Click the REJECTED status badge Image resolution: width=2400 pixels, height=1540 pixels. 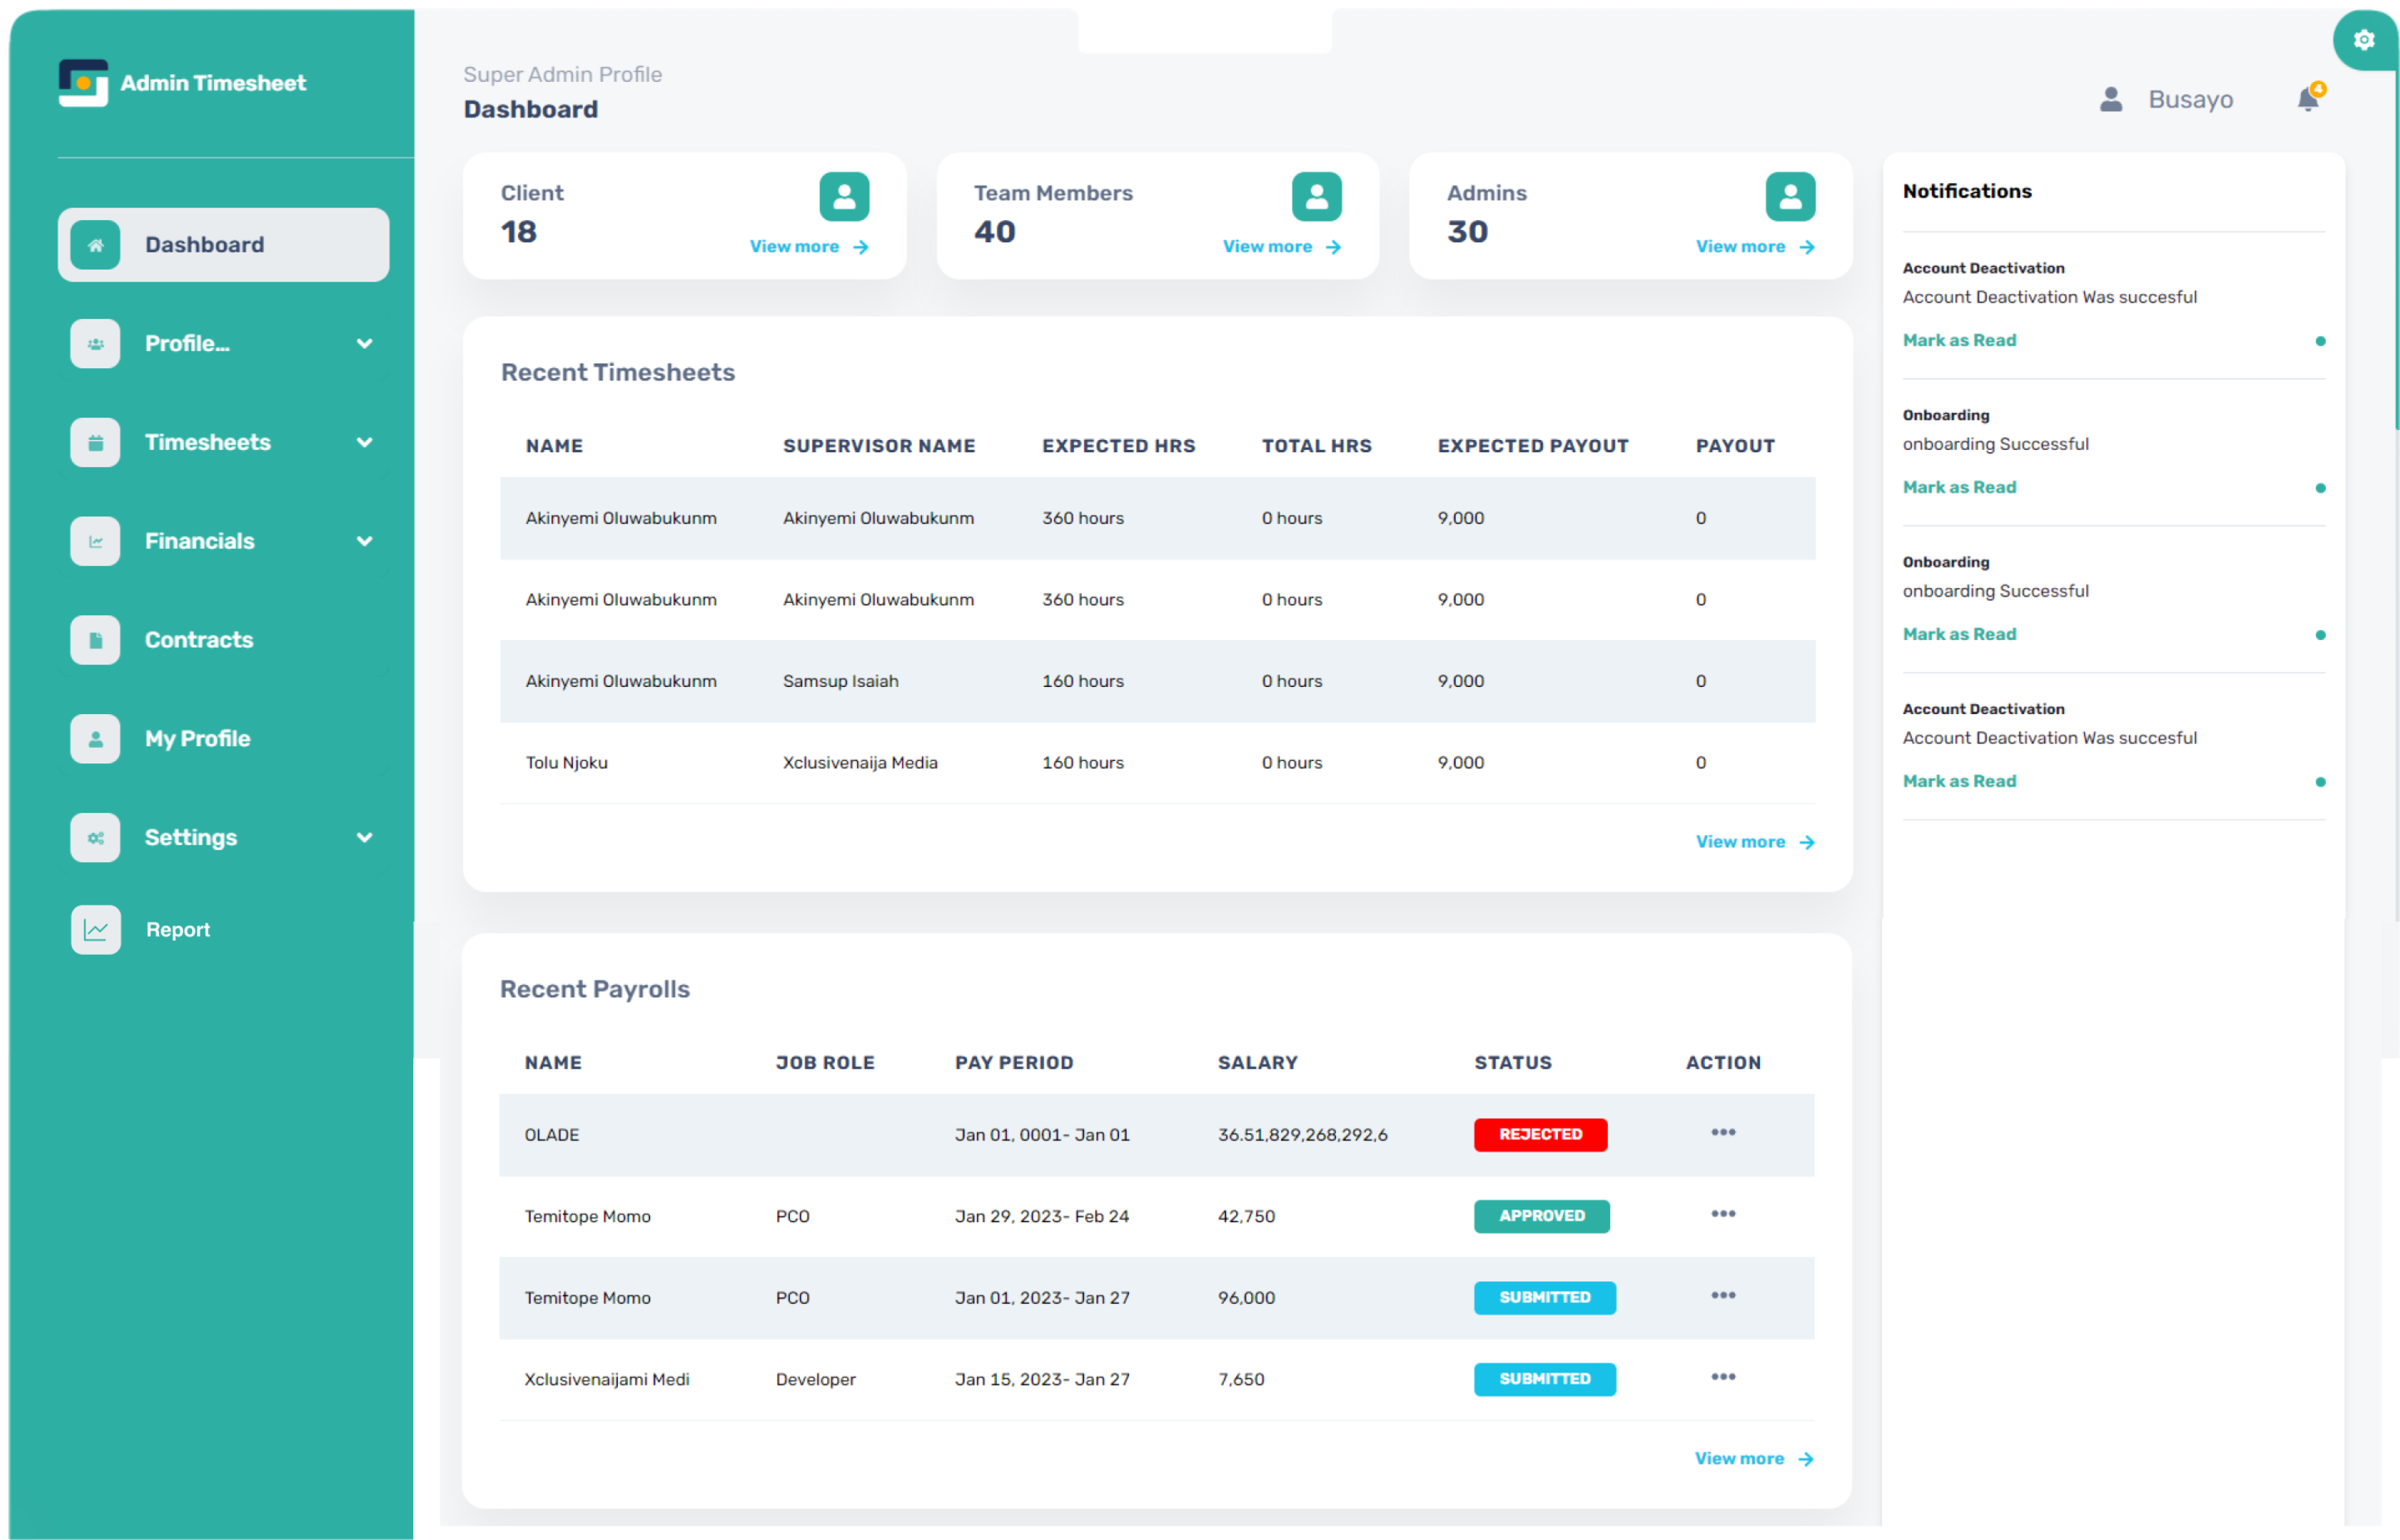1540,1134
